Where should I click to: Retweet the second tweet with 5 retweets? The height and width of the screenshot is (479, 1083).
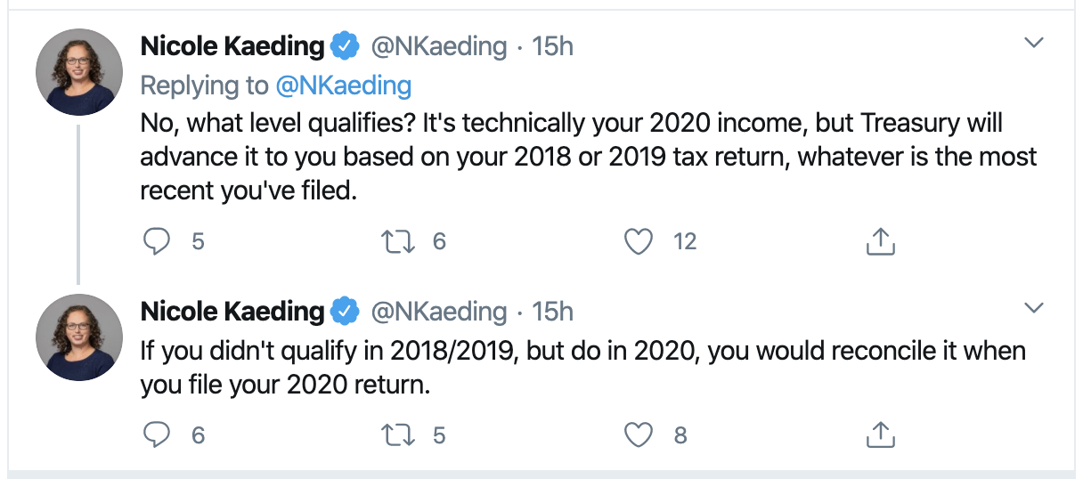(x=392, y=434)
